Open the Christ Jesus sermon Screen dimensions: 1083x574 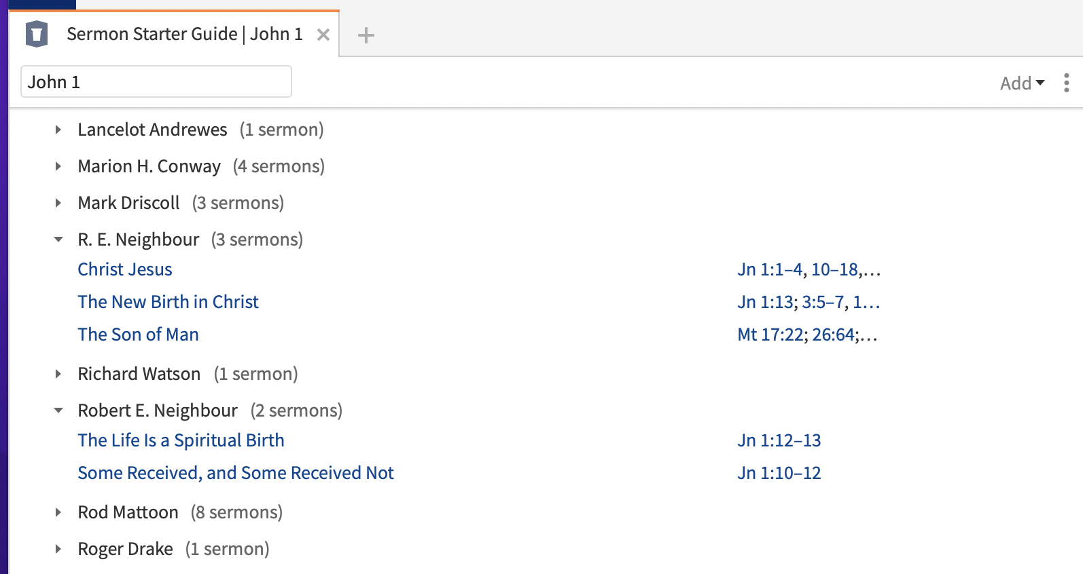(x=125, y=269)
